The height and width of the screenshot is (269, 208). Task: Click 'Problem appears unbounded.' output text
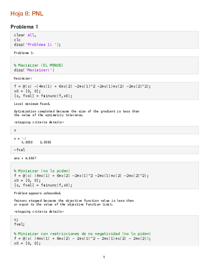pos(37,193)
